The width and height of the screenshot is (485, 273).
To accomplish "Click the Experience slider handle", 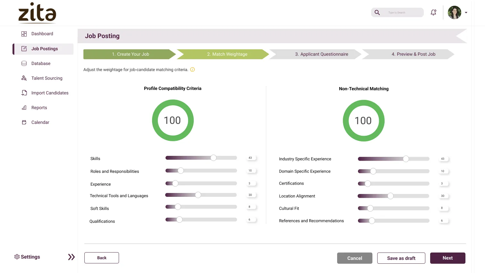I will pyautogui.click(x=175, y=183).
